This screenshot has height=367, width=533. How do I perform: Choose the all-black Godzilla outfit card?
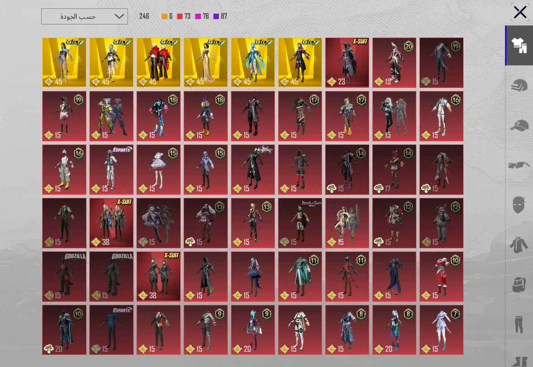111,276
